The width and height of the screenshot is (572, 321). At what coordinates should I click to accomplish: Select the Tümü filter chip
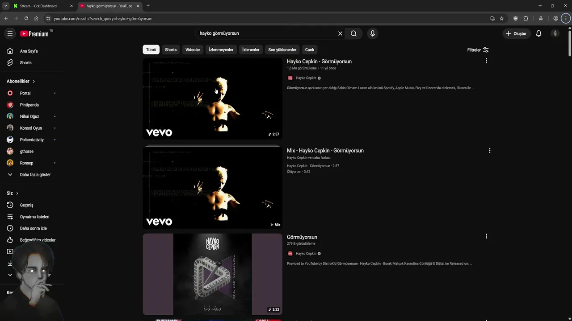[x=151, y=49]
